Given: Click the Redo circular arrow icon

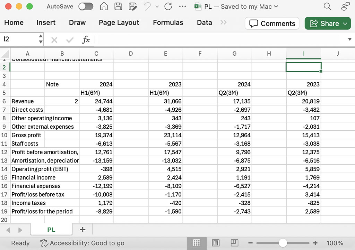Looking at the screenshot, I should [x=168, y=7].
